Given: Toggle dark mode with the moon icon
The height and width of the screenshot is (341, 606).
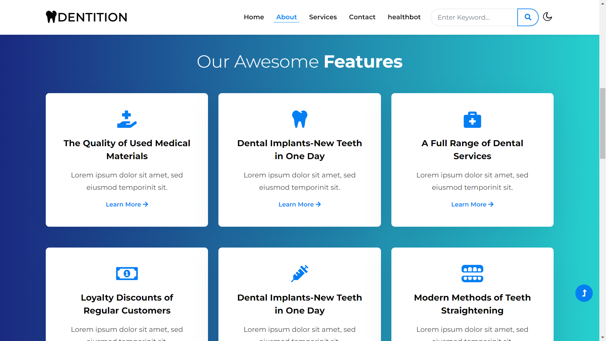Looking at the screenshot, I should pos(548,17).
